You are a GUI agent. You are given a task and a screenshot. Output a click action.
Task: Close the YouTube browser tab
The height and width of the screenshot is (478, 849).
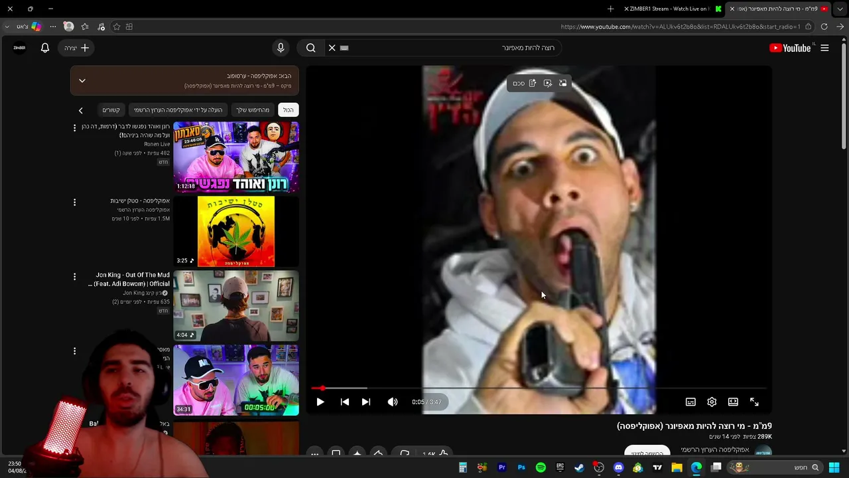point(732,9)
